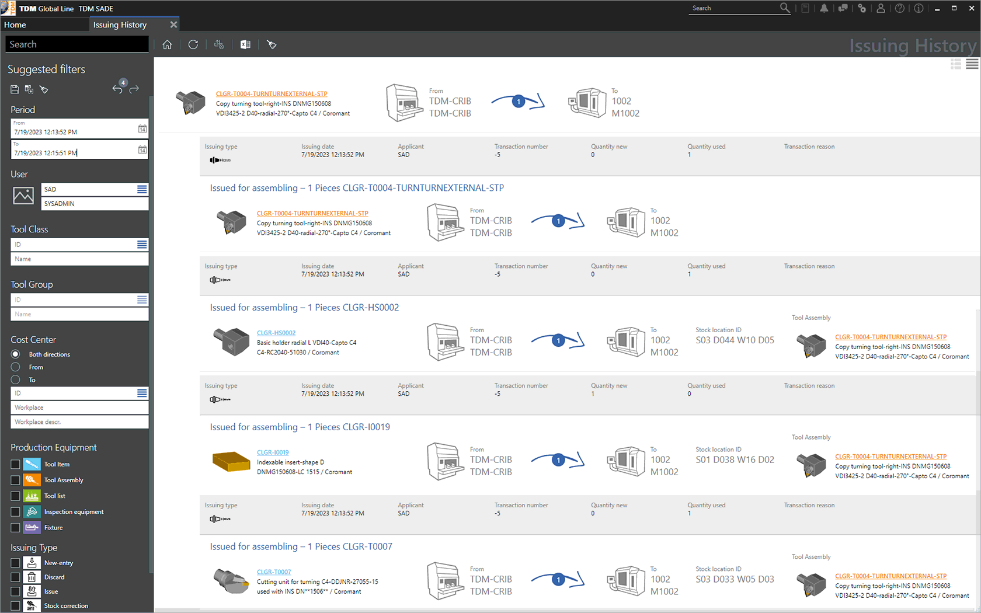Screen dimensions: 981x613
Task: Select the To cost center radio button
Action: click(x=16, y=380)
